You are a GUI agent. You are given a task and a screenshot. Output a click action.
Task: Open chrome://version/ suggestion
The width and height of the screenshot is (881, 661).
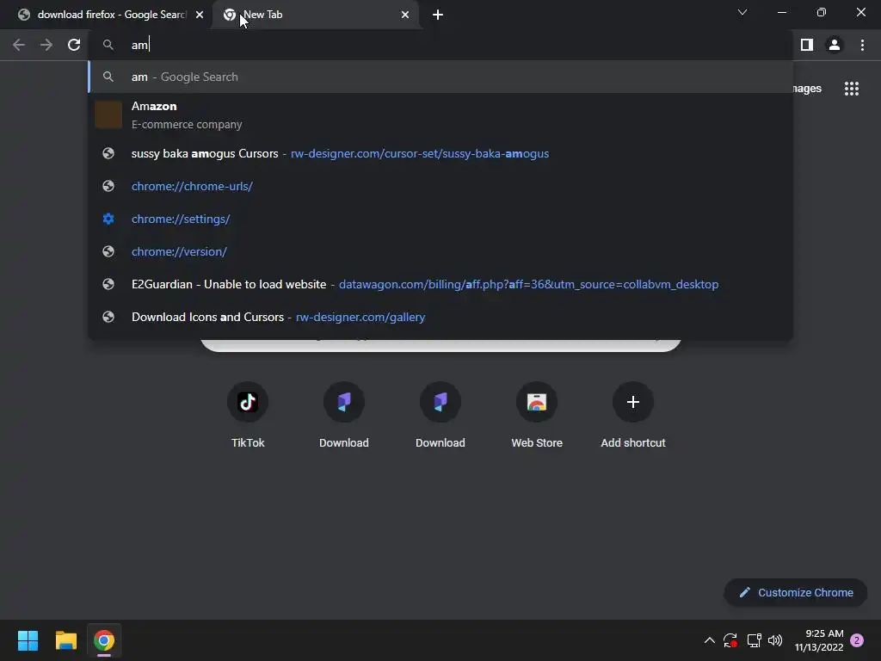click(440, 251)
